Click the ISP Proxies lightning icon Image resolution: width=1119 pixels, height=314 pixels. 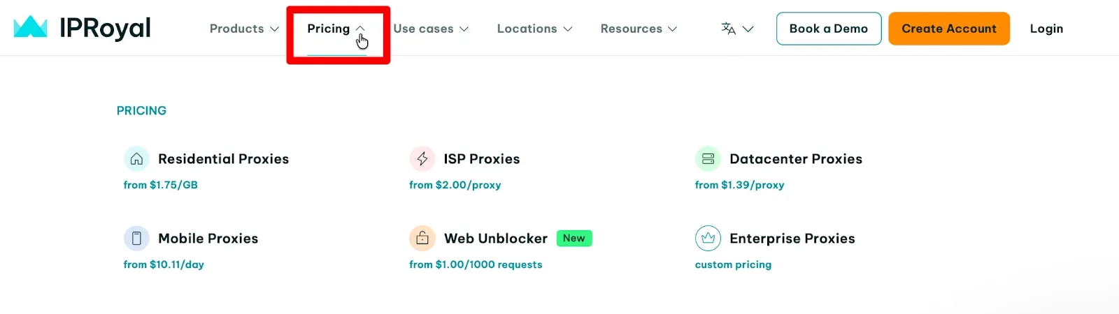point(422,159)
